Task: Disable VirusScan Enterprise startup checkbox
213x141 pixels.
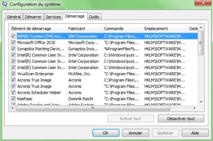Action: click(13, 74)
